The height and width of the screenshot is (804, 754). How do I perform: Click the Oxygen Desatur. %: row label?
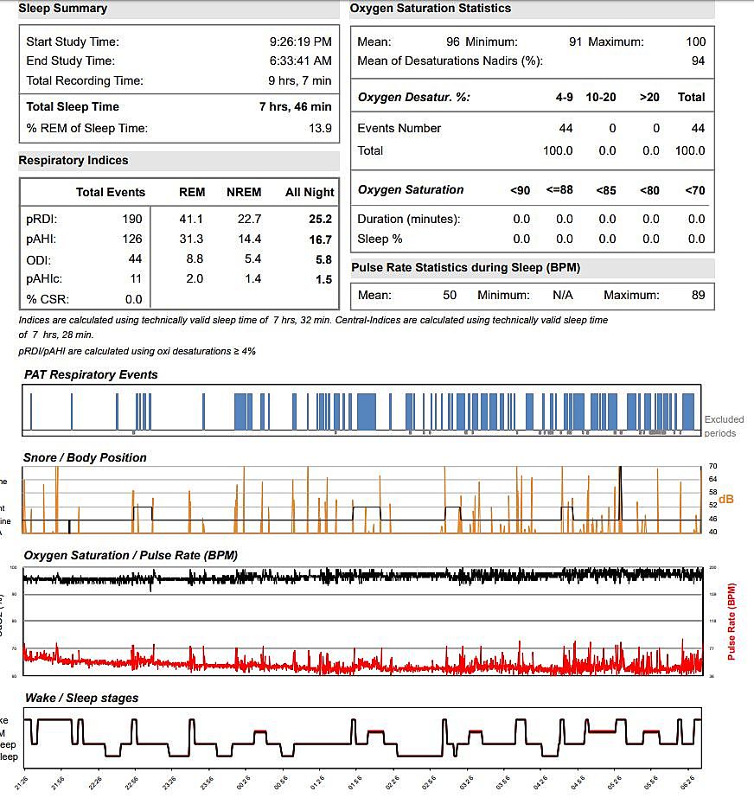pos(413,97)
